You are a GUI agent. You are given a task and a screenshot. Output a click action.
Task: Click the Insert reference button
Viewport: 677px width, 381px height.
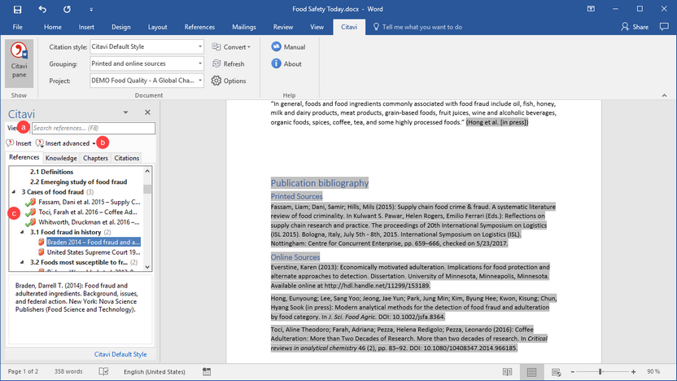pyautogui.click(x=19, y=143)
